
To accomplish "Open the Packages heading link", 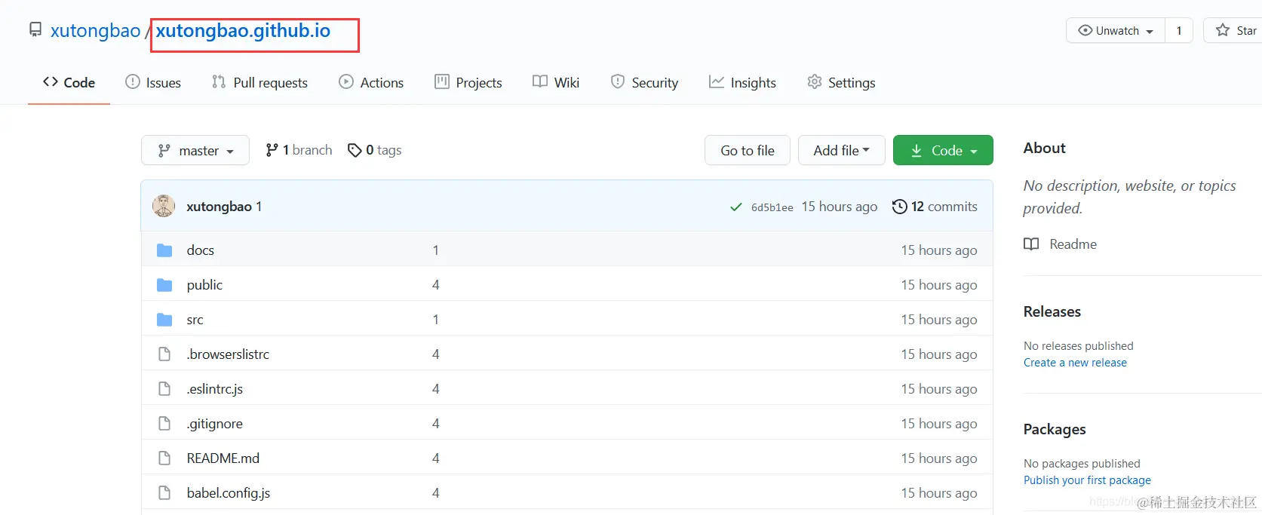I will pyautogui.click(x=1055, y=429).
